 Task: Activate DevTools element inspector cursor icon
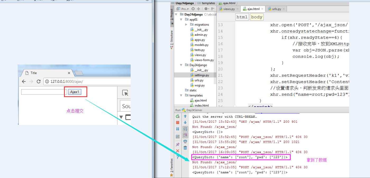[x=125, y=93]
